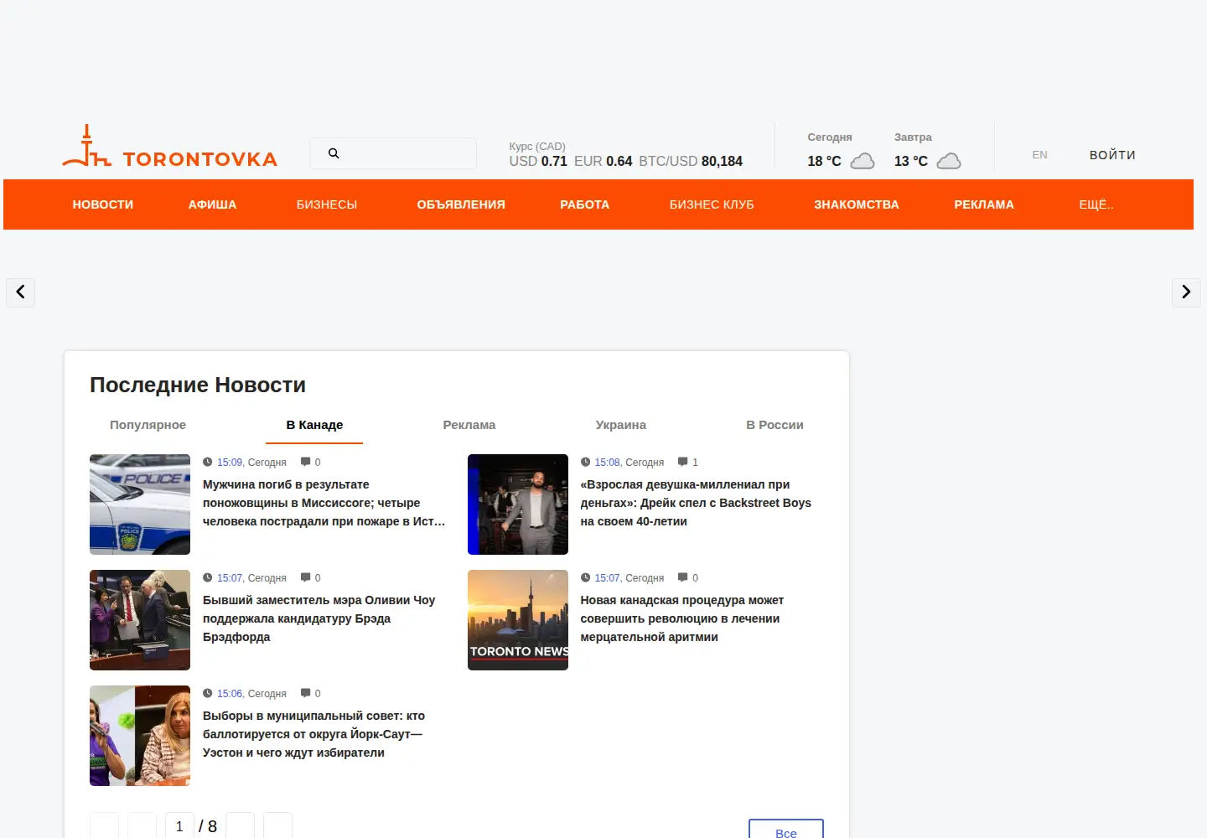Switch to the Популярное tab
The width and height of the screenshot is (1207, 838).
148,425
